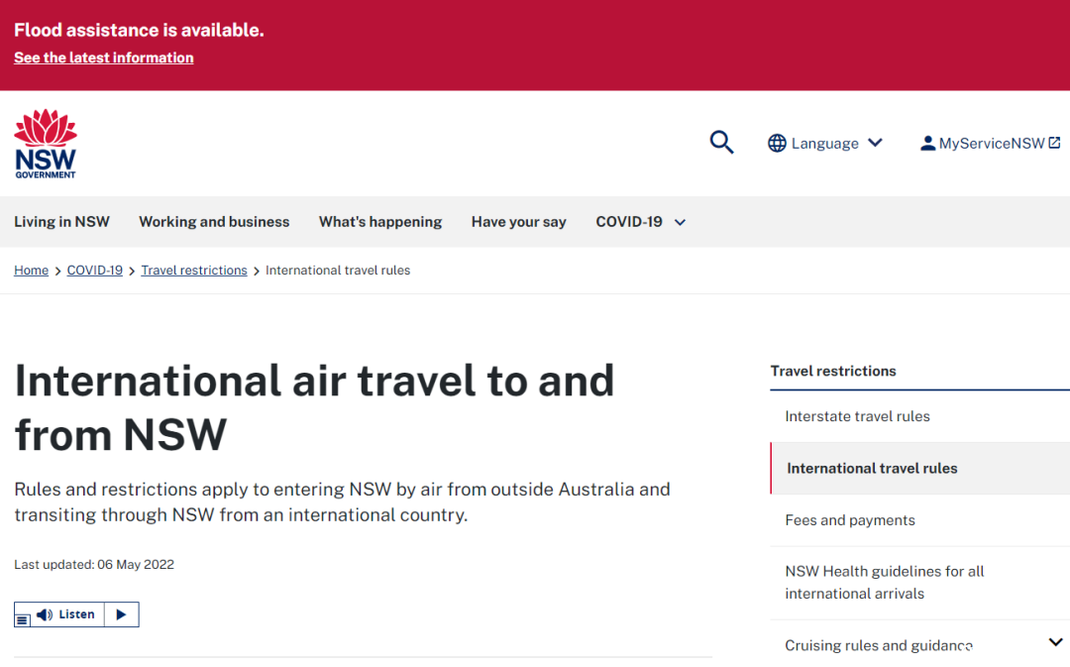This screenshot has width=1070, height=667.
Task: Click 'Rules and restrictions apply' intro paragraph
Action: pos(342,501)
